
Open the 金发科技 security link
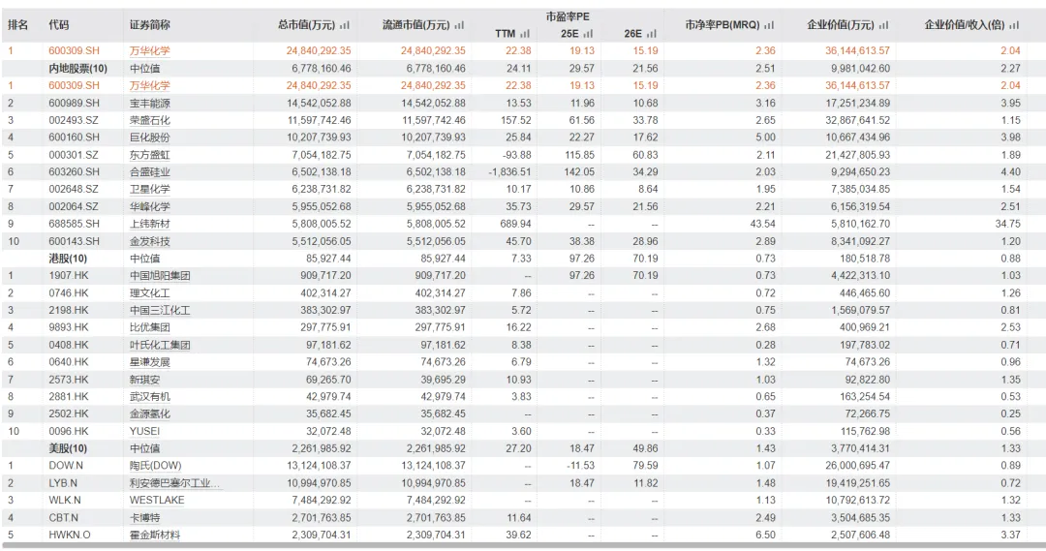coord(149,241)
